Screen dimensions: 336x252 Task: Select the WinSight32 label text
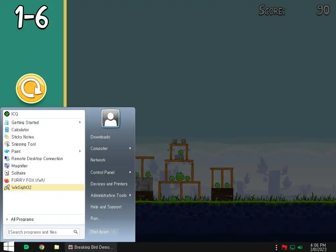tap(21, 187)
